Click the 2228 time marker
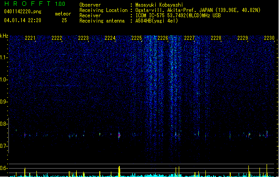This screenshot has height=177, width=279. click(x=216, y=38)
